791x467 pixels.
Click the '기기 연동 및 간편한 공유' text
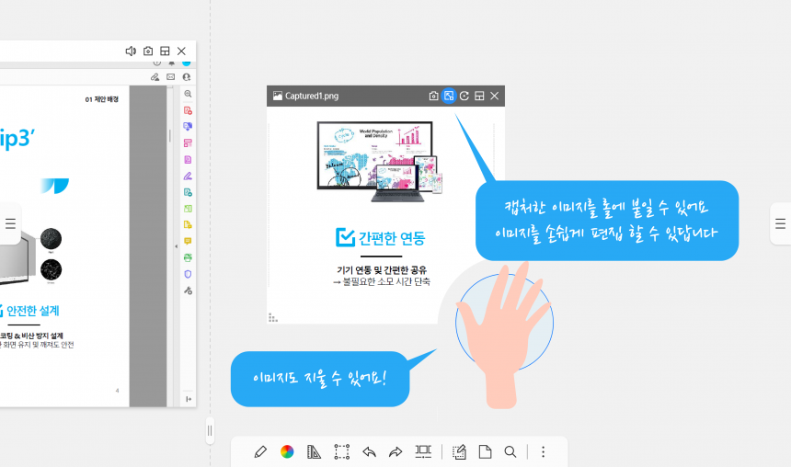pyautogui.click(x=382, y=270)
